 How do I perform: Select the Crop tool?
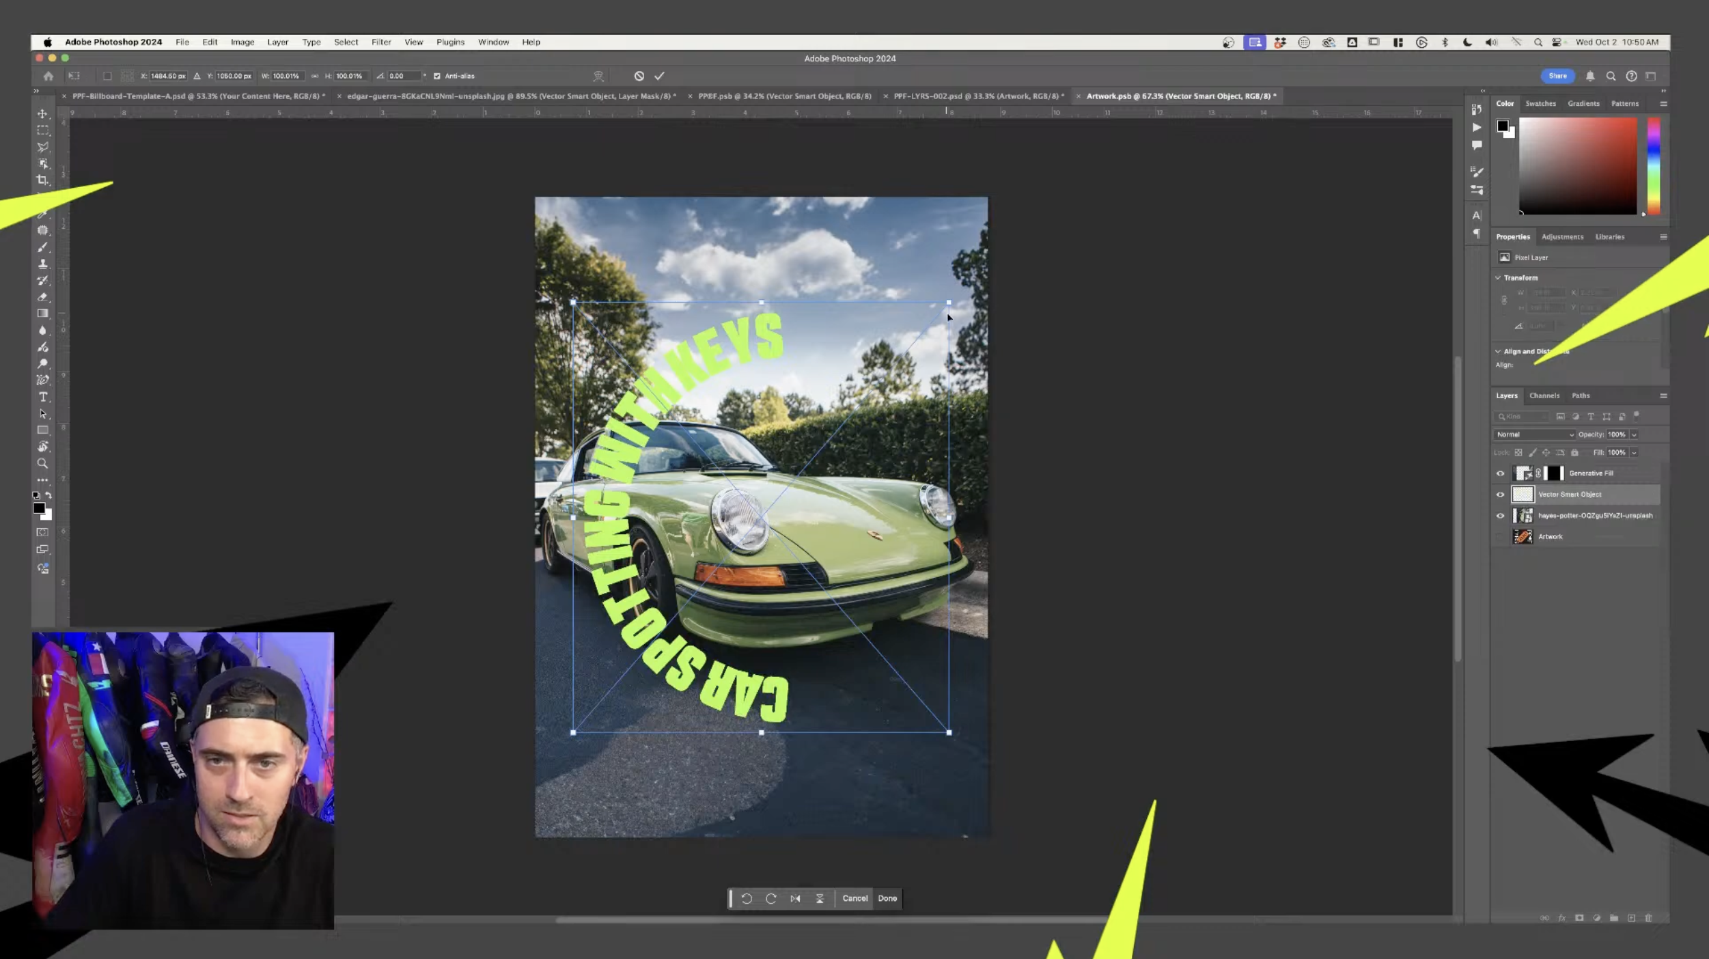(x=42, y=180)
